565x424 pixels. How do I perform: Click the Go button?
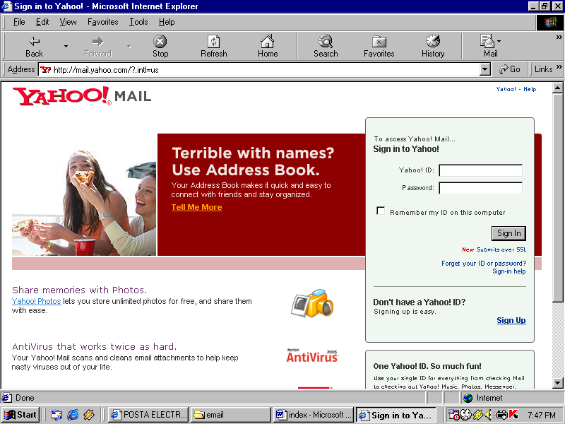[509, 69]
